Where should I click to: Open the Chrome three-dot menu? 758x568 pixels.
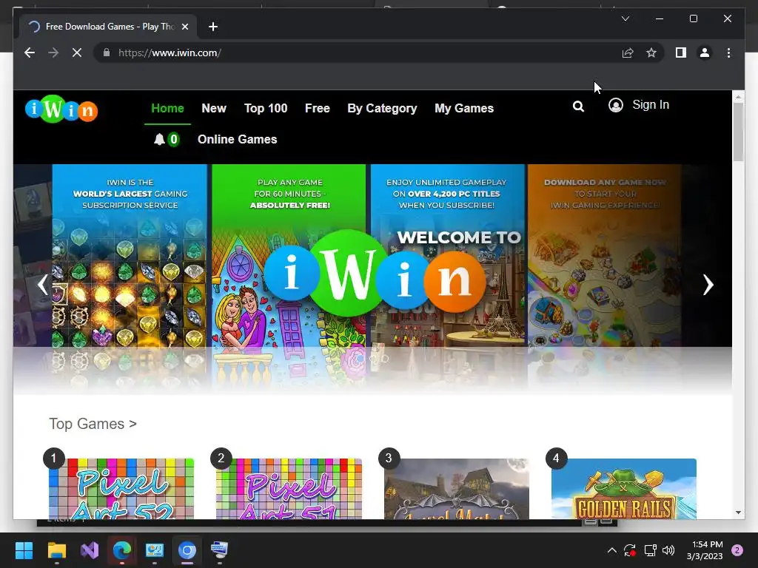pyautogui.click(x=728, y=53)
